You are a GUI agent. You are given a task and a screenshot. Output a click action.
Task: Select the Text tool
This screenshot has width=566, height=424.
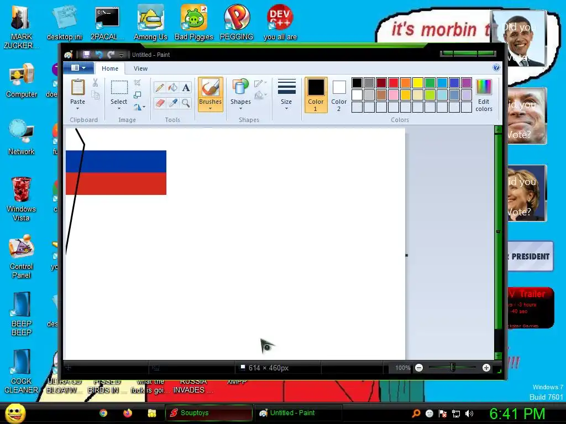[186, 88]
